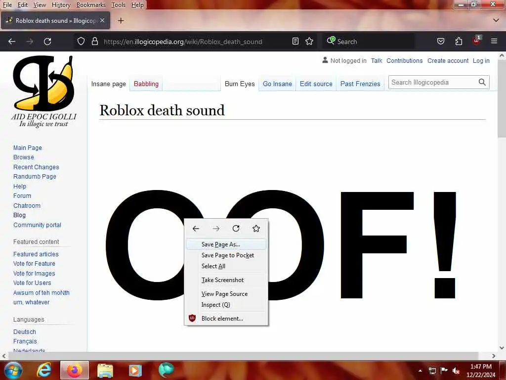
Task: Click the muted volume tray icon
Action: (456, 371)
